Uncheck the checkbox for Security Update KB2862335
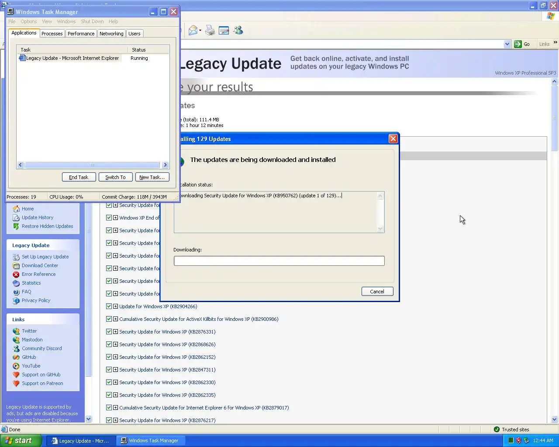559x447 pixels. click(x=109, y=395)
